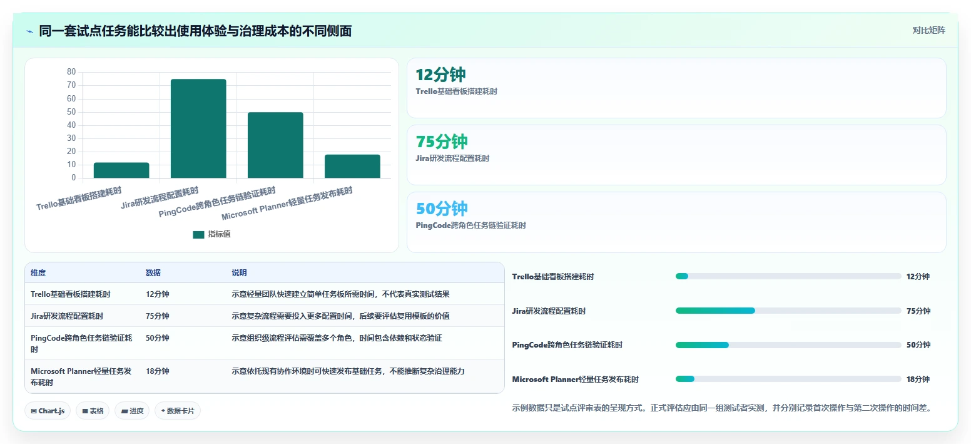
Task: Click the description starting 示意复杂流程需要投入
Action: pyautogui.click(x=340, y=316)
